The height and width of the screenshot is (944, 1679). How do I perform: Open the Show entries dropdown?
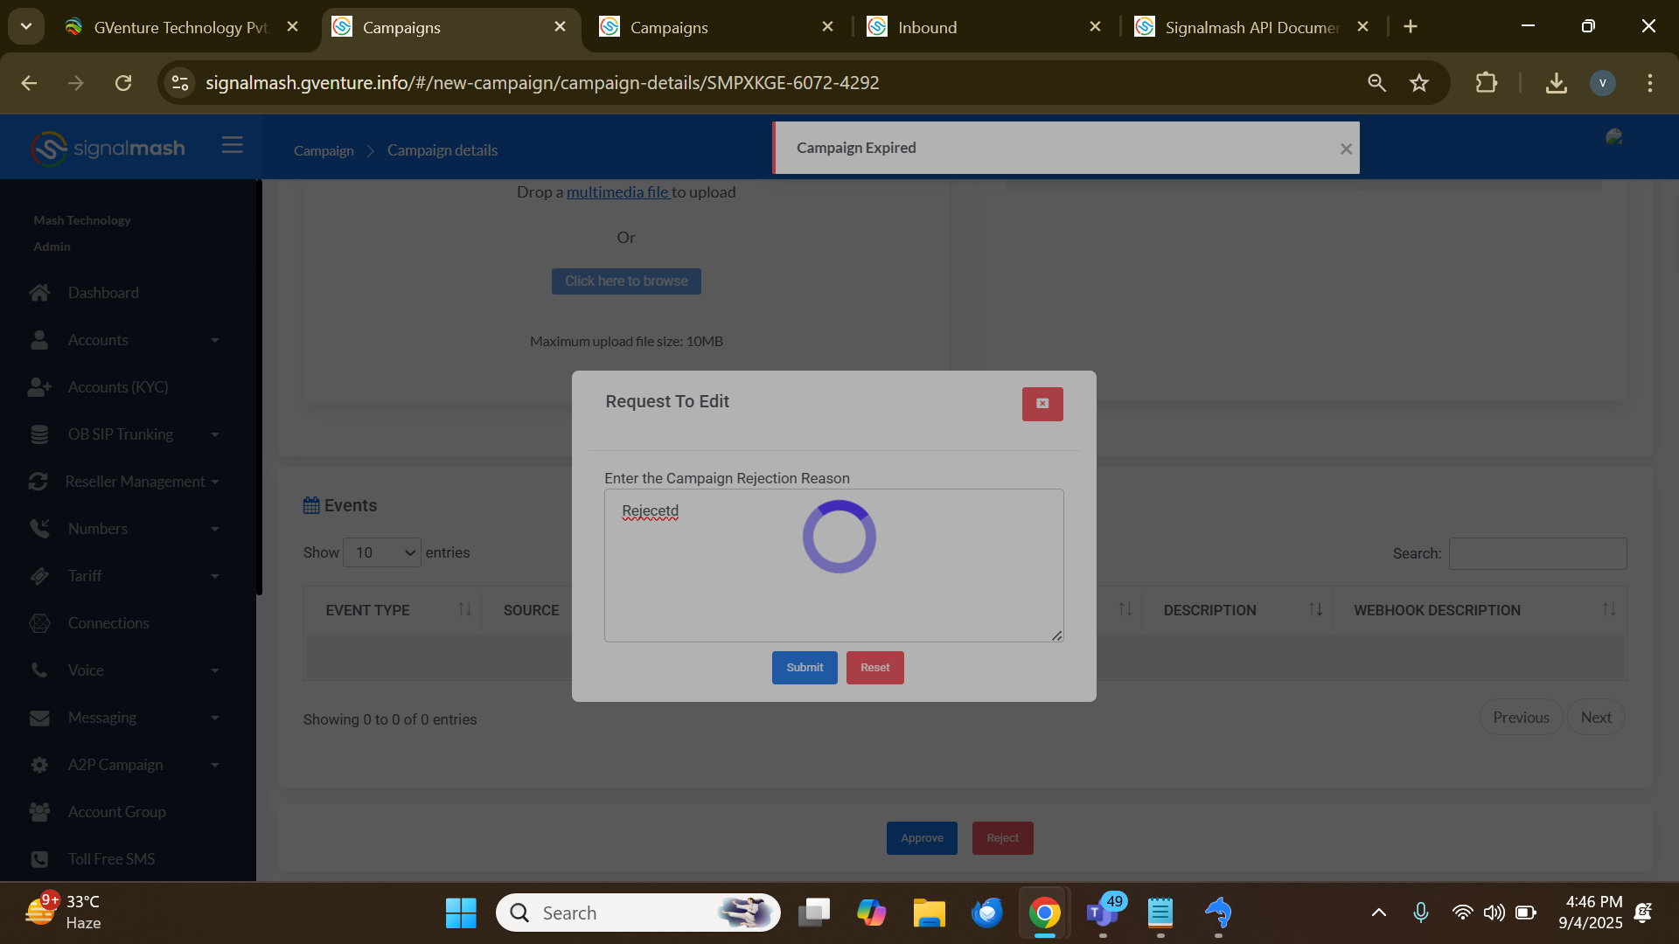[x=382, y=552]
